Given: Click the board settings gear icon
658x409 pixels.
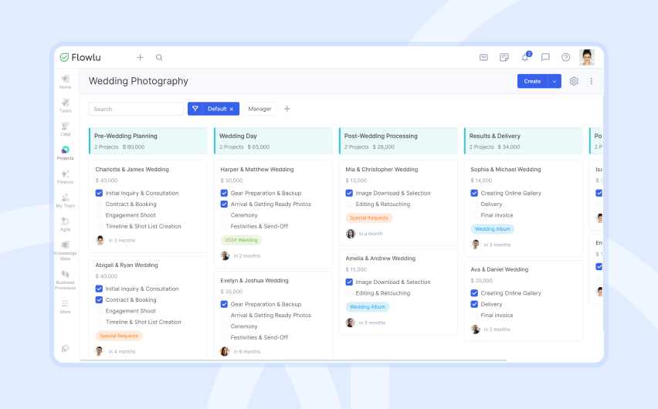Looking at the screenshot, I should (574, 81).
